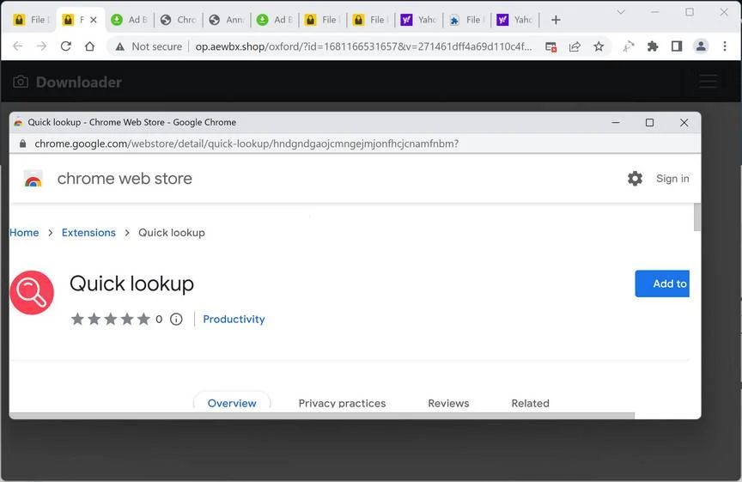
Task: Open the Downloader hamburger menu
Action: tap(708, 82)
